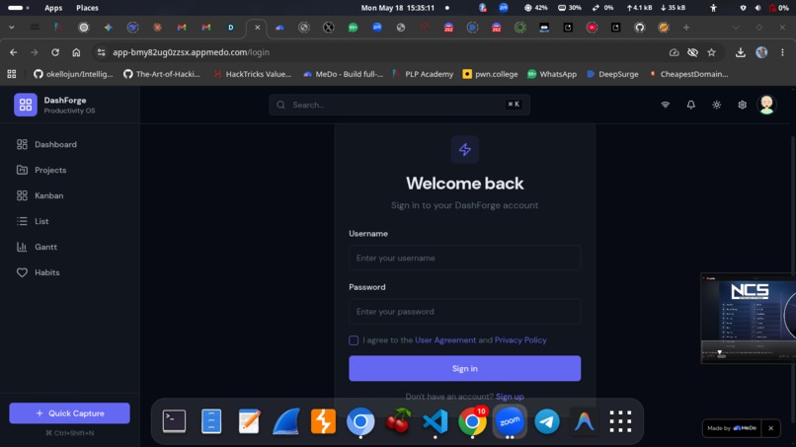
Task: Open settings gear icon in header
Action: [x=743, y=105]
